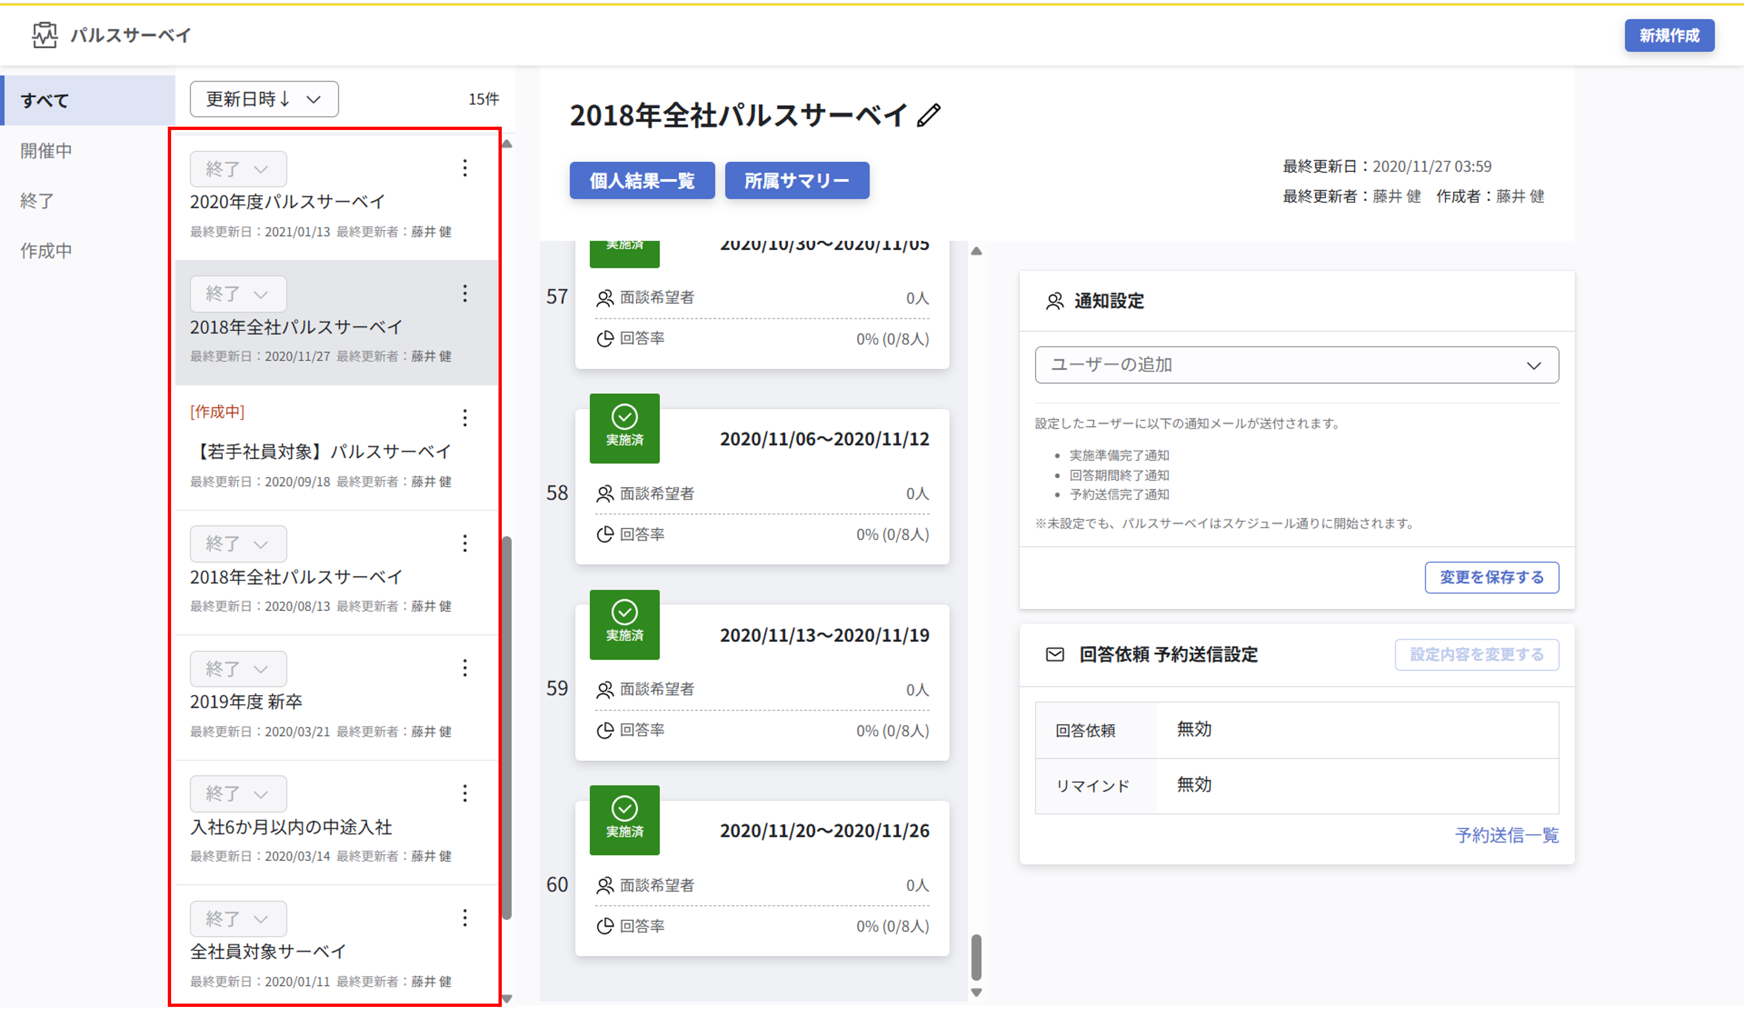Open the 予約送信一覧 link

[1507, 835]
